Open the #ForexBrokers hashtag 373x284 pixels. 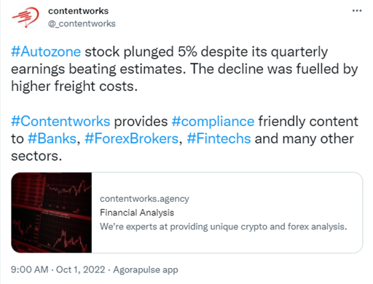pos(132,138)
